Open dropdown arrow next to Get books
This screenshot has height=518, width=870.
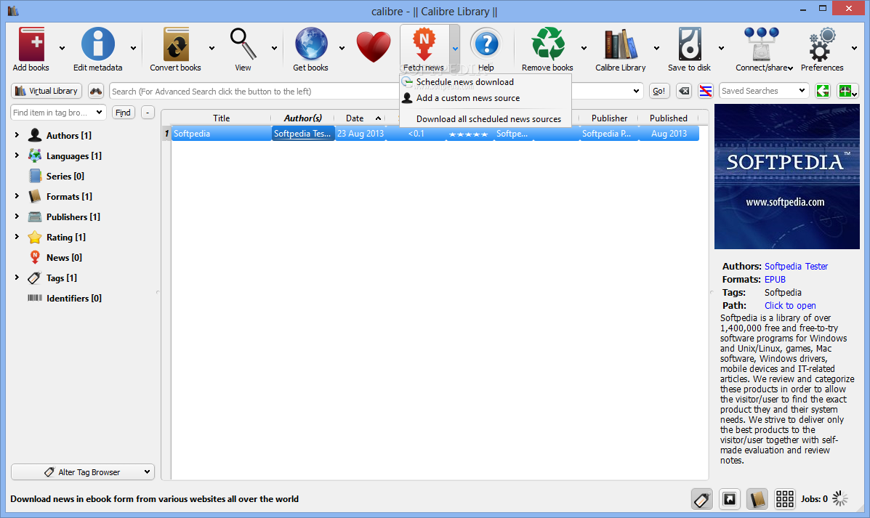click(x=342, y=48)
